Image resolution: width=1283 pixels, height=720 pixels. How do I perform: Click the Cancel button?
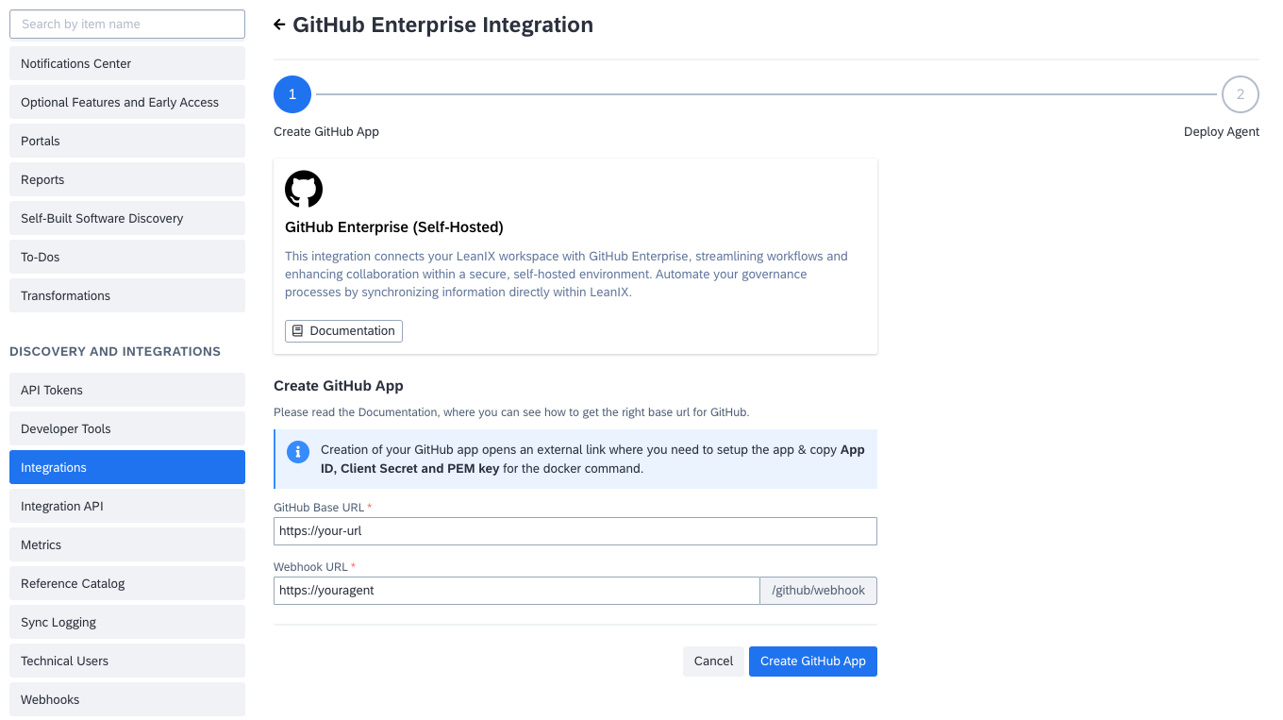(713, 661)
